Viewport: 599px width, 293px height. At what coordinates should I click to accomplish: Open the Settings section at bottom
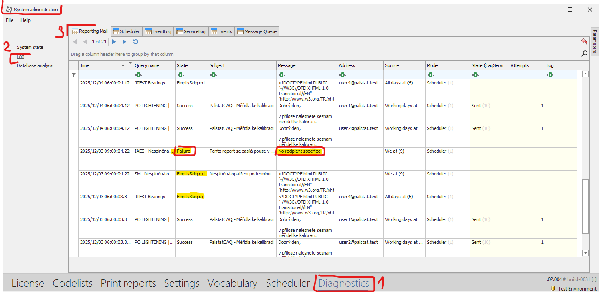[181, 283]
